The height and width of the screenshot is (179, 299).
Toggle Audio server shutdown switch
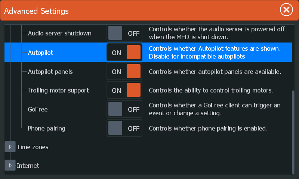pyautogui.click(x=124, y=33)
